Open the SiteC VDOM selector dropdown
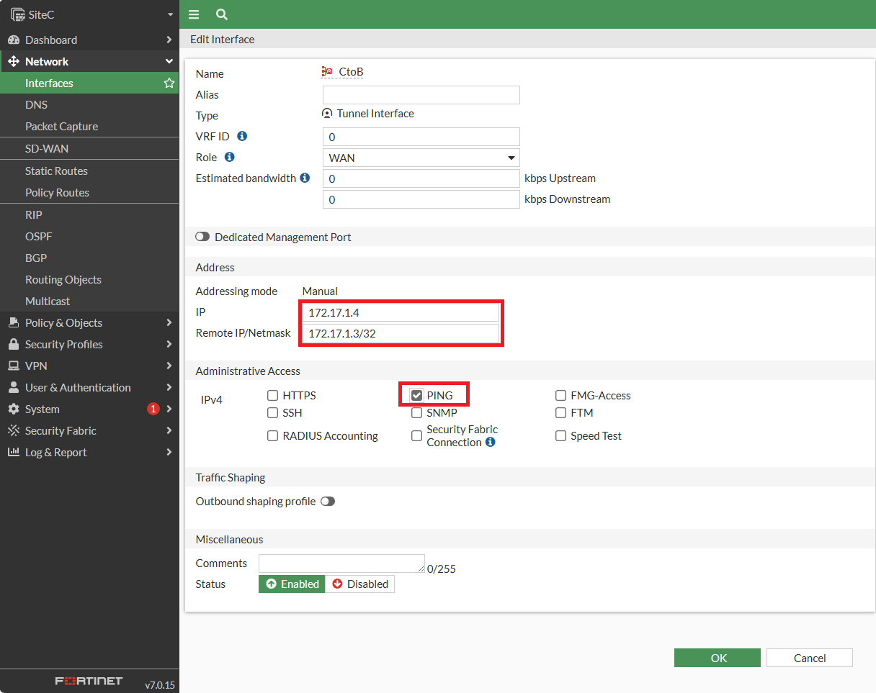The width and height of the screenshot is (876, 693). [x=89, y=14]
